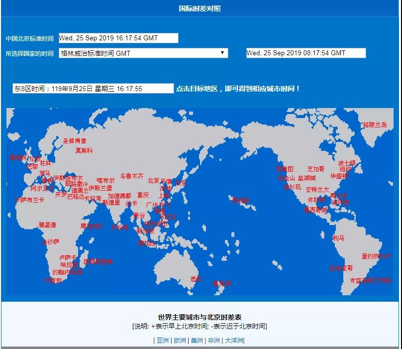
Task: Select 圣彼得堡 on the world map
Action: click(x=75, y=141)
